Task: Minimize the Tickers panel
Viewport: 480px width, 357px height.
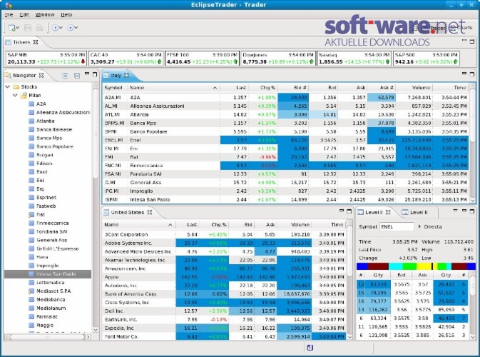Action: point(464,41)
